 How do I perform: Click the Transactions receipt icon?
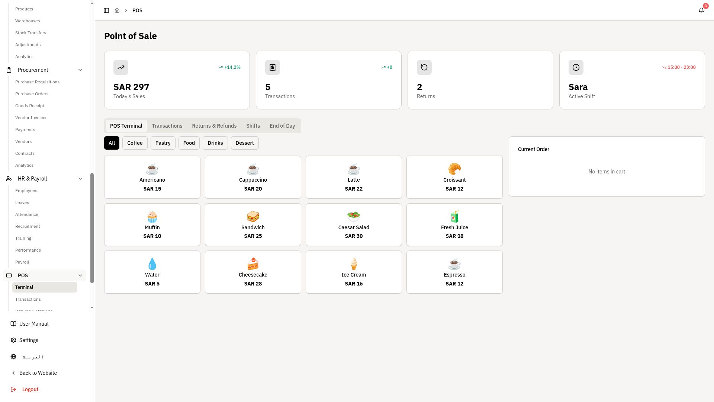[x=273, y=67]
